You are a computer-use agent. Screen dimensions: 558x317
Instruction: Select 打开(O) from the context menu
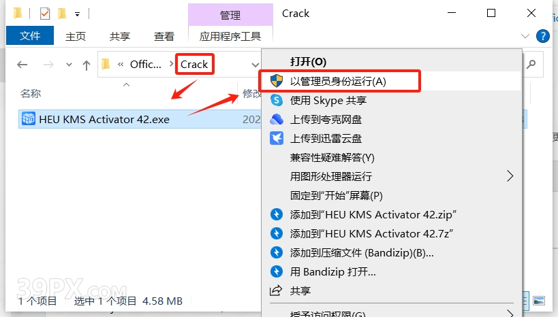point(308,62)
